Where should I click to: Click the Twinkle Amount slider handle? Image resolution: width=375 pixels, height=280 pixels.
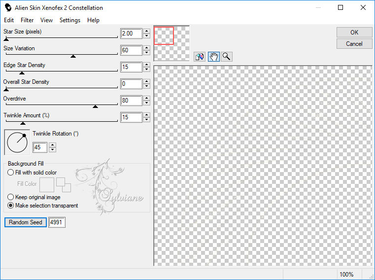coord(23,123)
